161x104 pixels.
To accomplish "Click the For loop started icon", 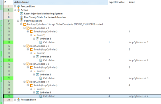I will tap(25, 24).
